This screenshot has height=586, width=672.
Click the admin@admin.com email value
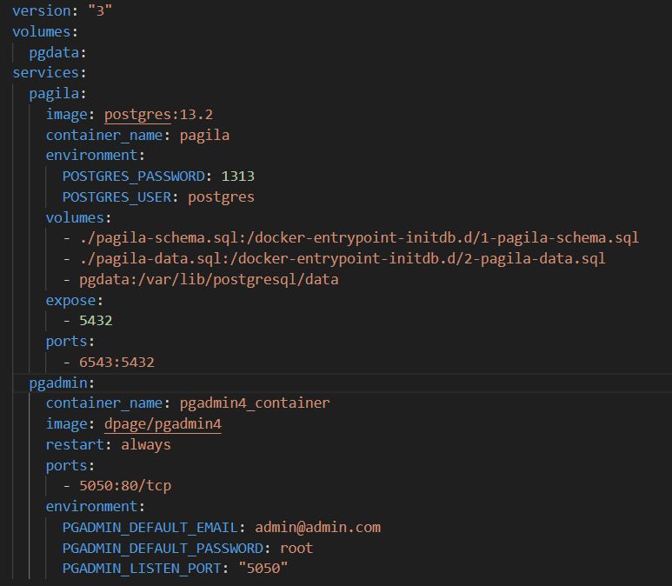coord(317,527)
